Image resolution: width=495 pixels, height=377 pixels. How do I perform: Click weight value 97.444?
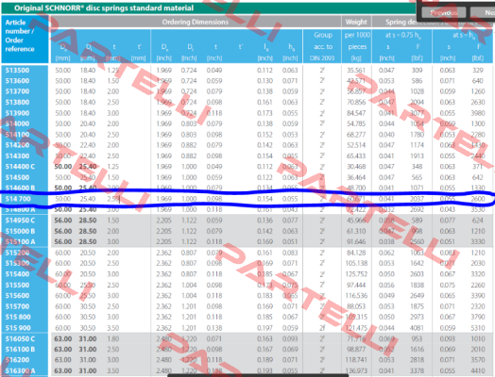pyautogui.click(x=356, y=285)
